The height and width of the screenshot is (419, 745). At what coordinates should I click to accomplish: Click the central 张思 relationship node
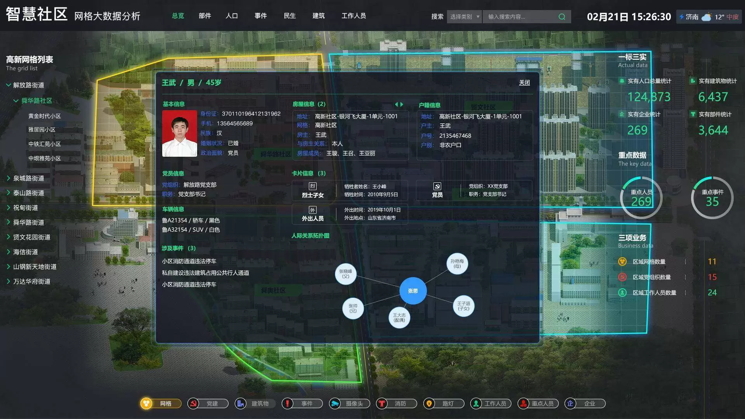[x=413, y=291]
